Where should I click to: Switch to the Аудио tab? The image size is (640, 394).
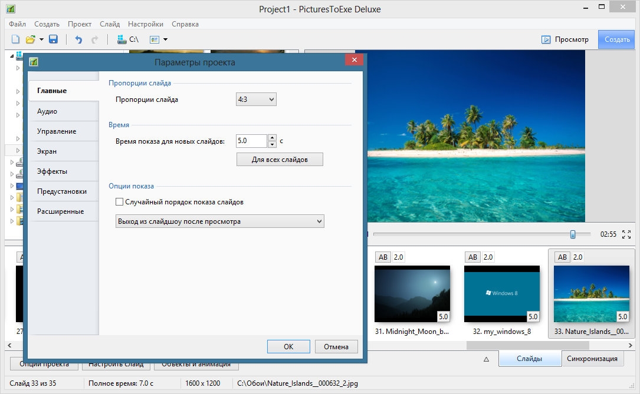pos(47,111)
